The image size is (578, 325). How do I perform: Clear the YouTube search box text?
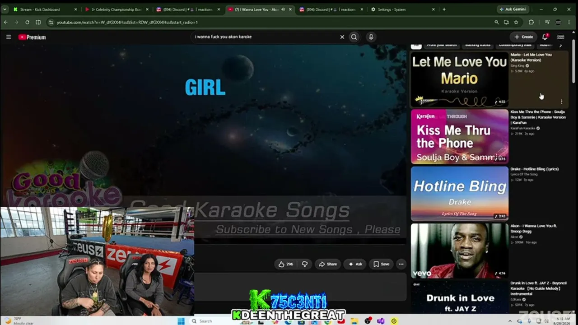(342, 37)
